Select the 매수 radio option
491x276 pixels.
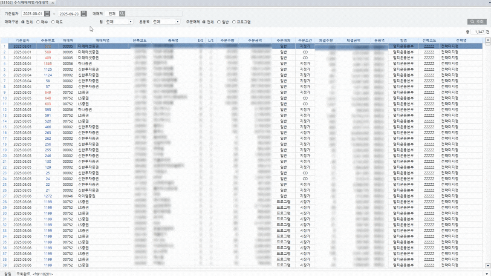(x=38, y=22)
